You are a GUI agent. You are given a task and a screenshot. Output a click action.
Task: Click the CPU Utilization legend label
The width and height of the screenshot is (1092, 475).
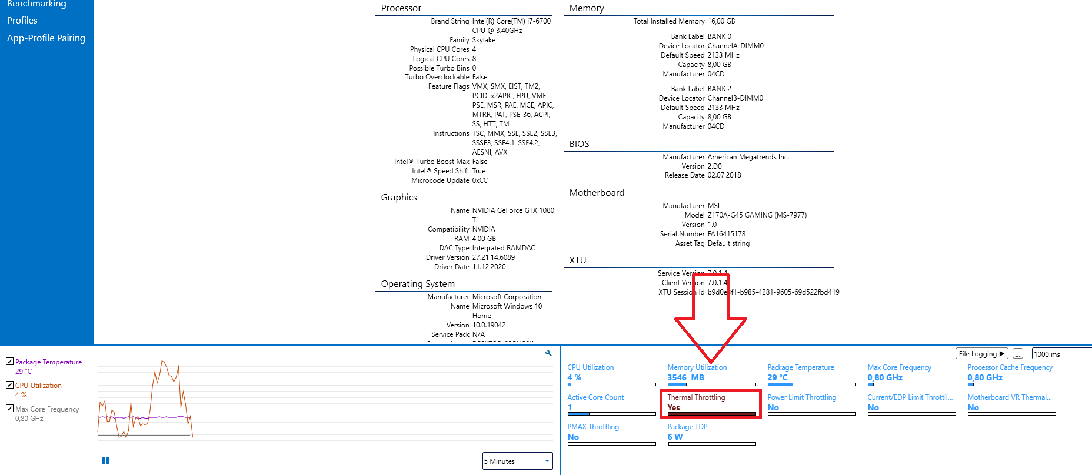[38, 386]
